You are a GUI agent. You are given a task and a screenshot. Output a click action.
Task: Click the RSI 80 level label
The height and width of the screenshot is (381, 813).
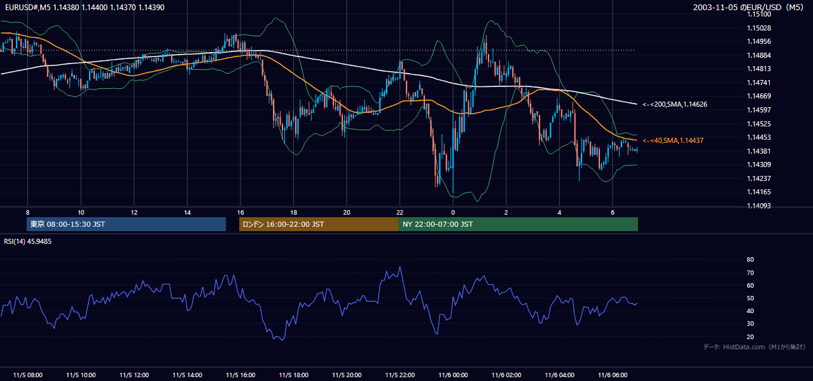coord(750,260)
